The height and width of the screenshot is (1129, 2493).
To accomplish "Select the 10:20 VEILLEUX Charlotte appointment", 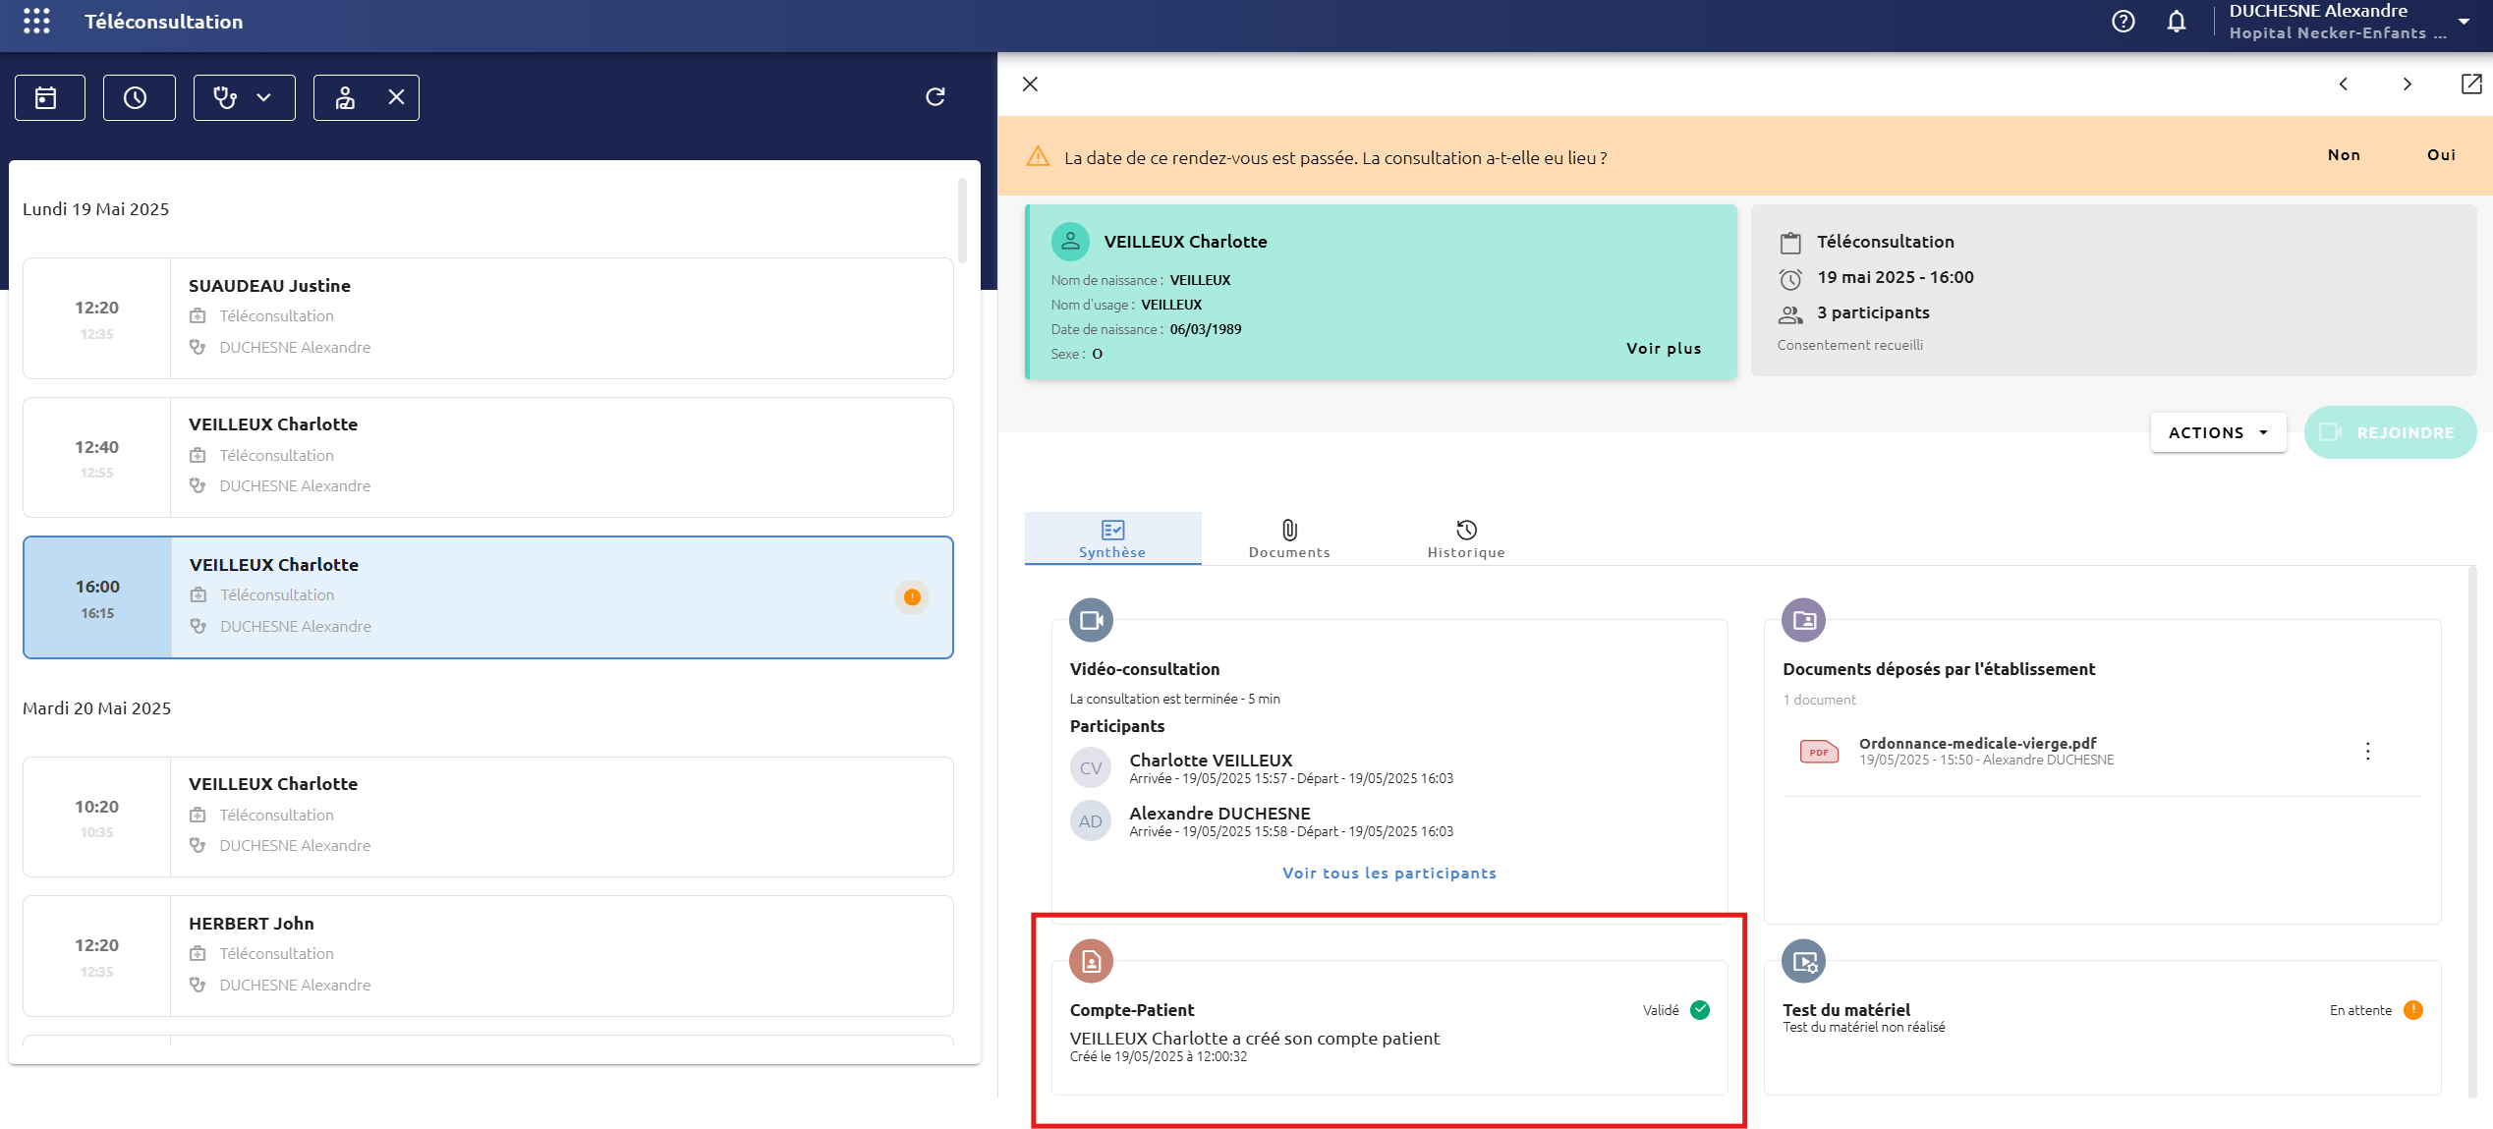I will (x=487, y=817).
